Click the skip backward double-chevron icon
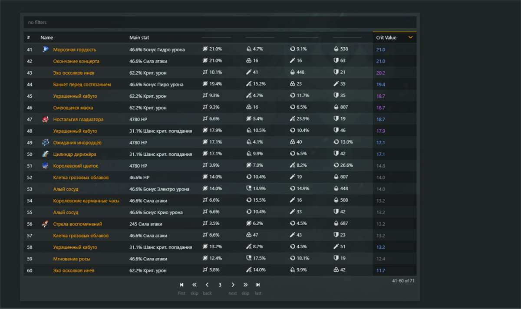521x309 pixels. coord(194,285)
